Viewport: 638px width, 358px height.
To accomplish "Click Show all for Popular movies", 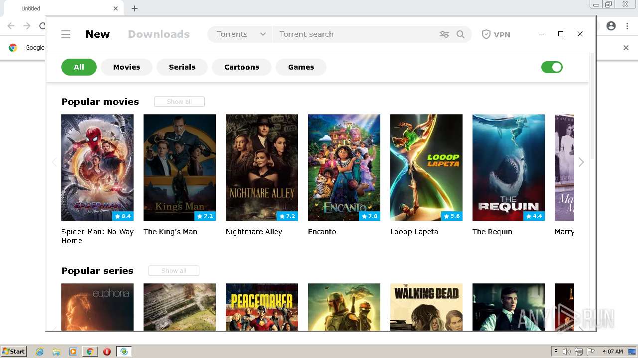I will [179, 102].
